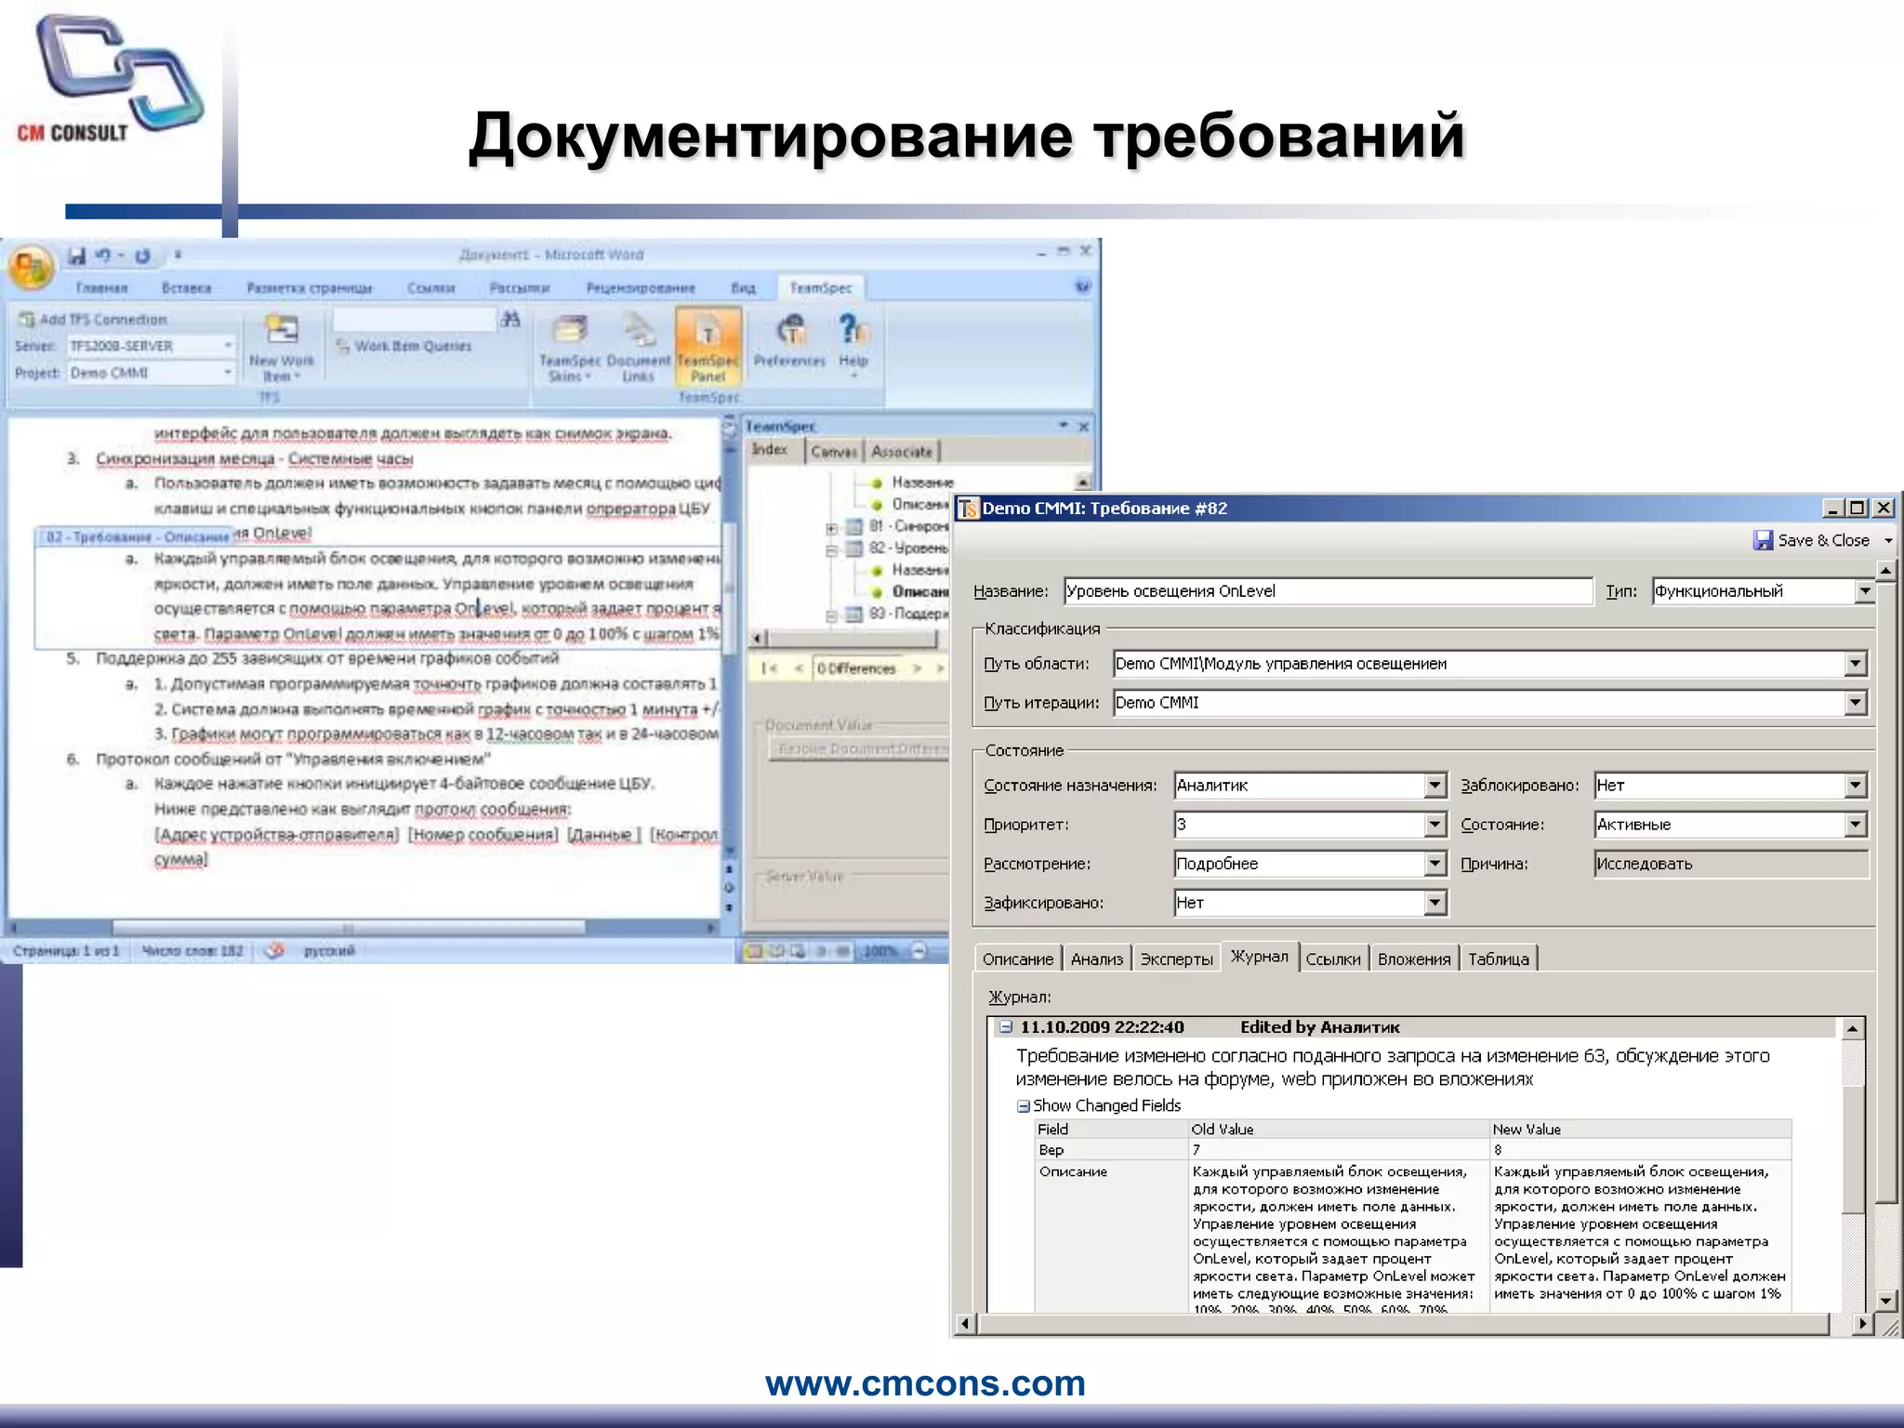Open Work Item Queries

[x=403, y=346]
